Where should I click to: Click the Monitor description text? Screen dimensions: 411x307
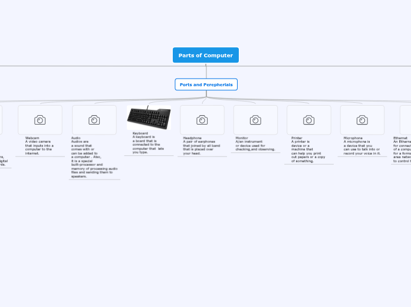[x=255, y=144]
